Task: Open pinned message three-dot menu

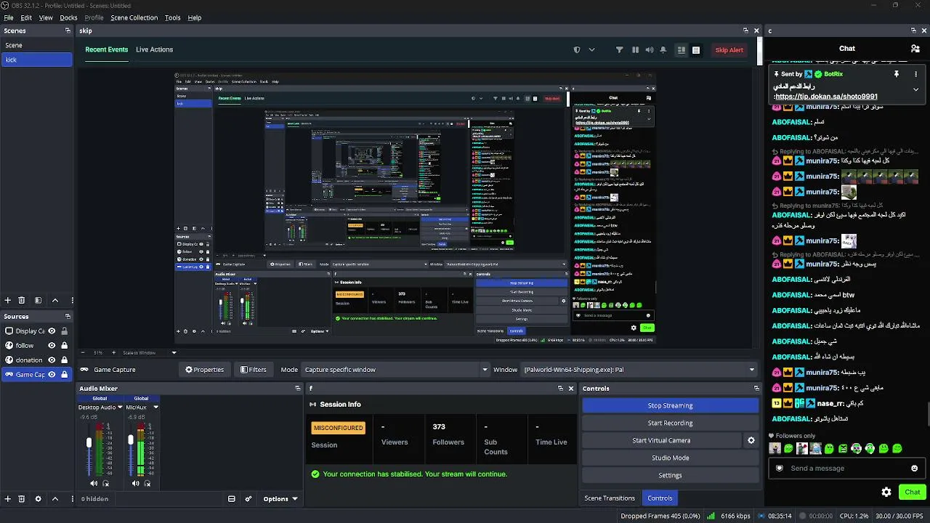Action: click(x=915, y=74)
